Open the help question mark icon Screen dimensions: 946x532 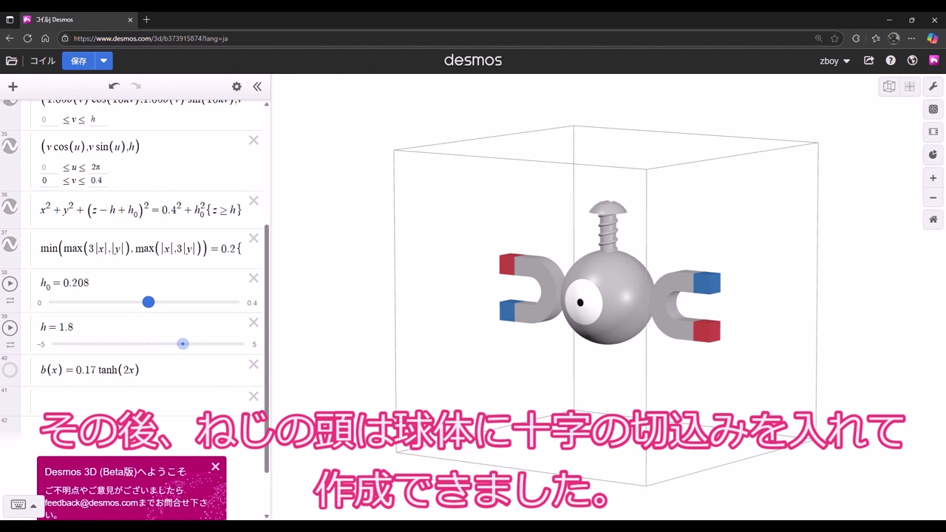click(x=891, y=61)
